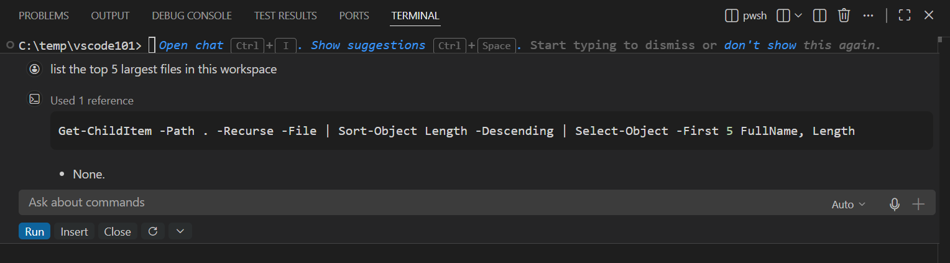Image resolution: width=950 pixels, height=263 pixels.
Task: Click the microphone voice input icon
Action: 895,204
